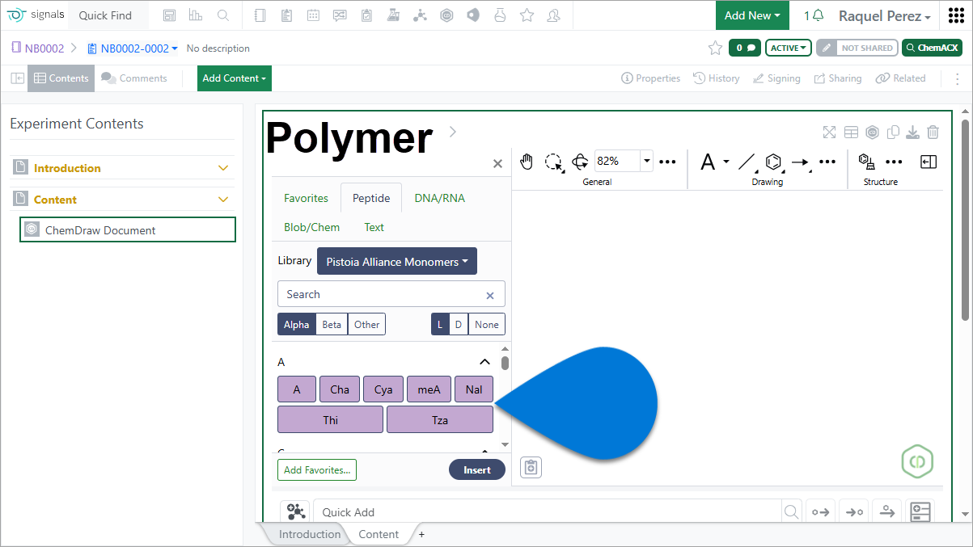Select the bond line drawing tool

pos(747,162)
